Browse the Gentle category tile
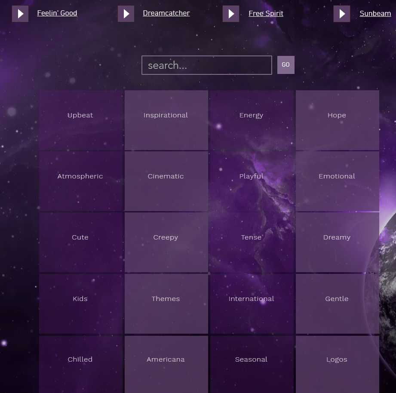396x393 pixels. [338, 304]
